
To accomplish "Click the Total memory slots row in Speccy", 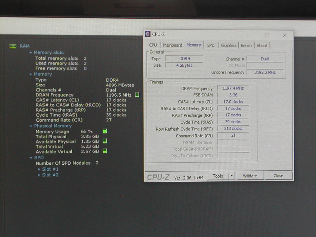I will pyautogui.click(x=61, y=58).
